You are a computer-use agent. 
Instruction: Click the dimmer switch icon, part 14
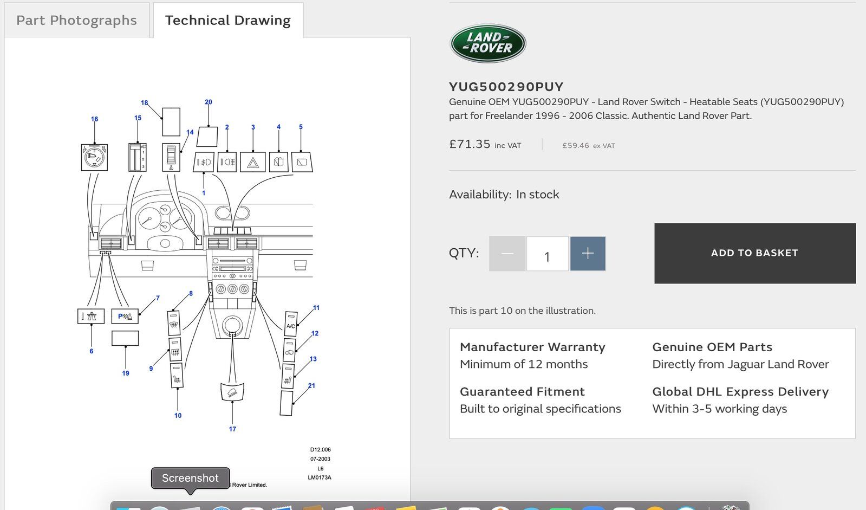[171, 157]
